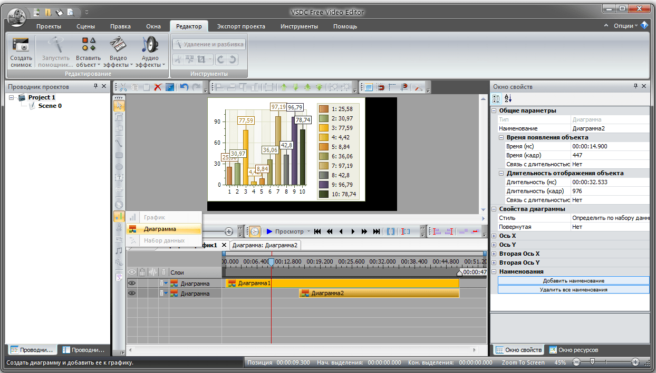The image size is (656, 373).
Task: Select the ellipse shape tool
Action: coord(119,167)
